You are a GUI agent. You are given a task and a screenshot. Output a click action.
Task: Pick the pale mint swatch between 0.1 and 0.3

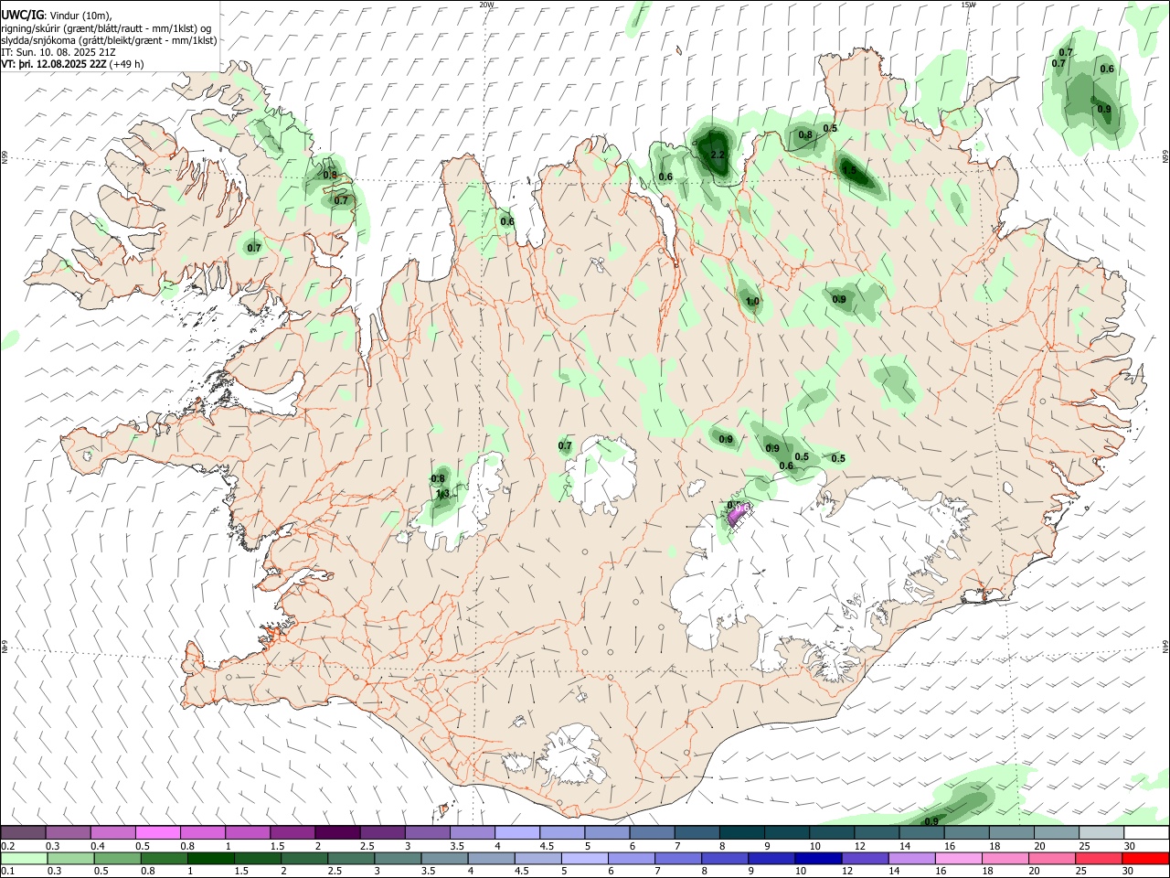coord(24,859)
